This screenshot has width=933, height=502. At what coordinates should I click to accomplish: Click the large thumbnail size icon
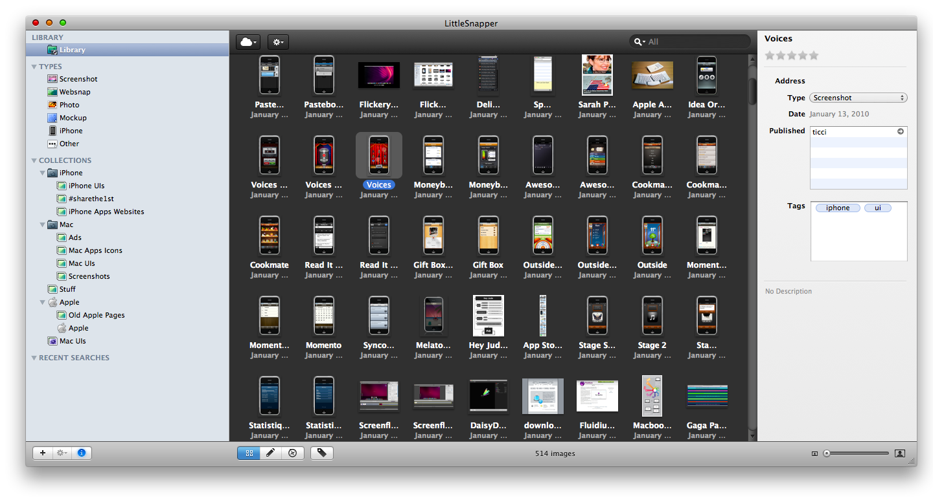coord(900,453)
